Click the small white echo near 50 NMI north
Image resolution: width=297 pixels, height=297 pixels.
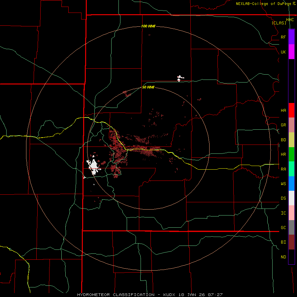(x=180, y=78)
